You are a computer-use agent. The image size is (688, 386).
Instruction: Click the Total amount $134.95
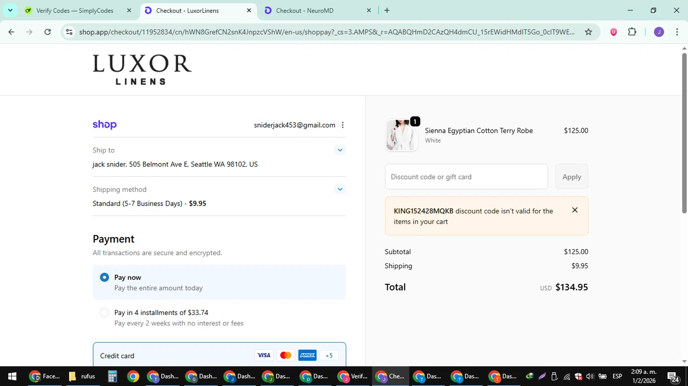tap(571, 287)
